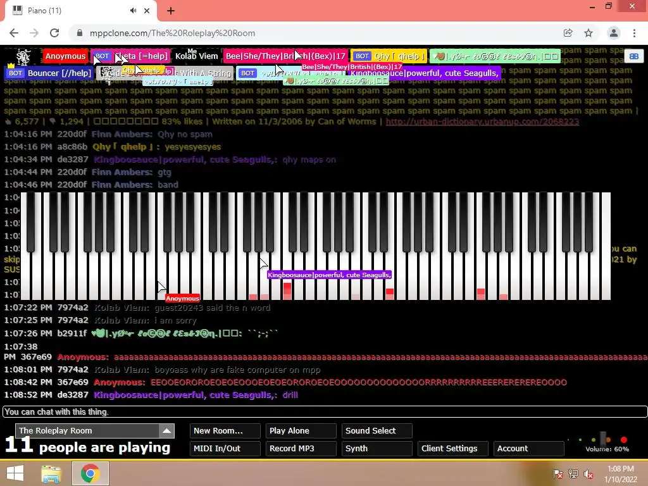
Task: Click the Meta [=help] bot name tag
Action: (130, 56)
